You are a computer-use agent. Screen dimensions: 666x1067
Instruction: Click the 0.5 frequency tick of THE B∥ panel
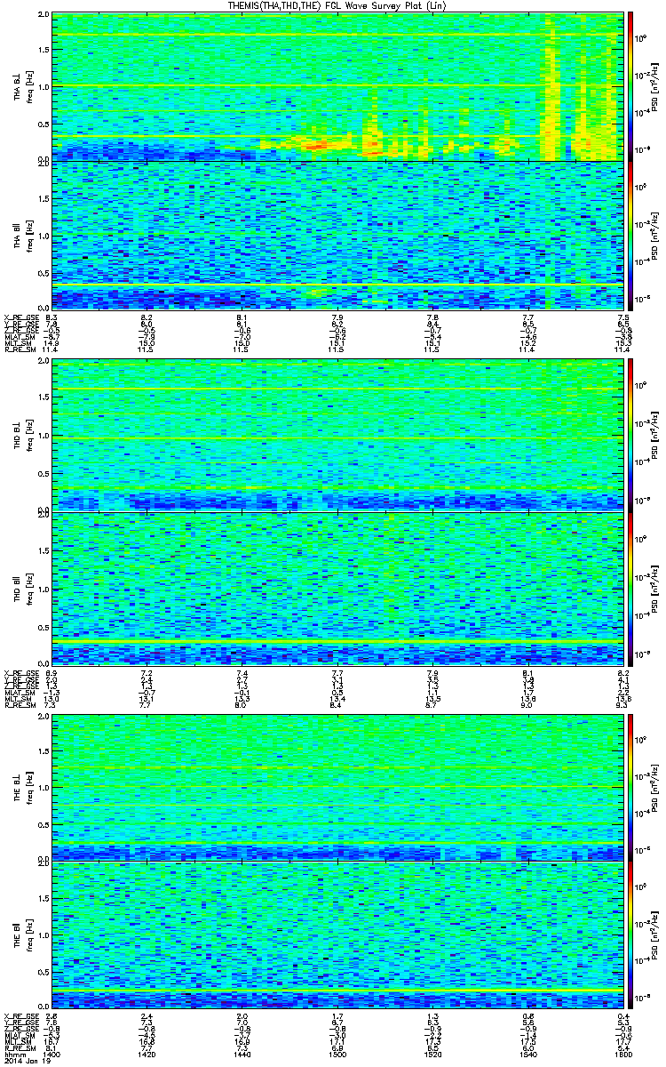(x=44, y=972)
